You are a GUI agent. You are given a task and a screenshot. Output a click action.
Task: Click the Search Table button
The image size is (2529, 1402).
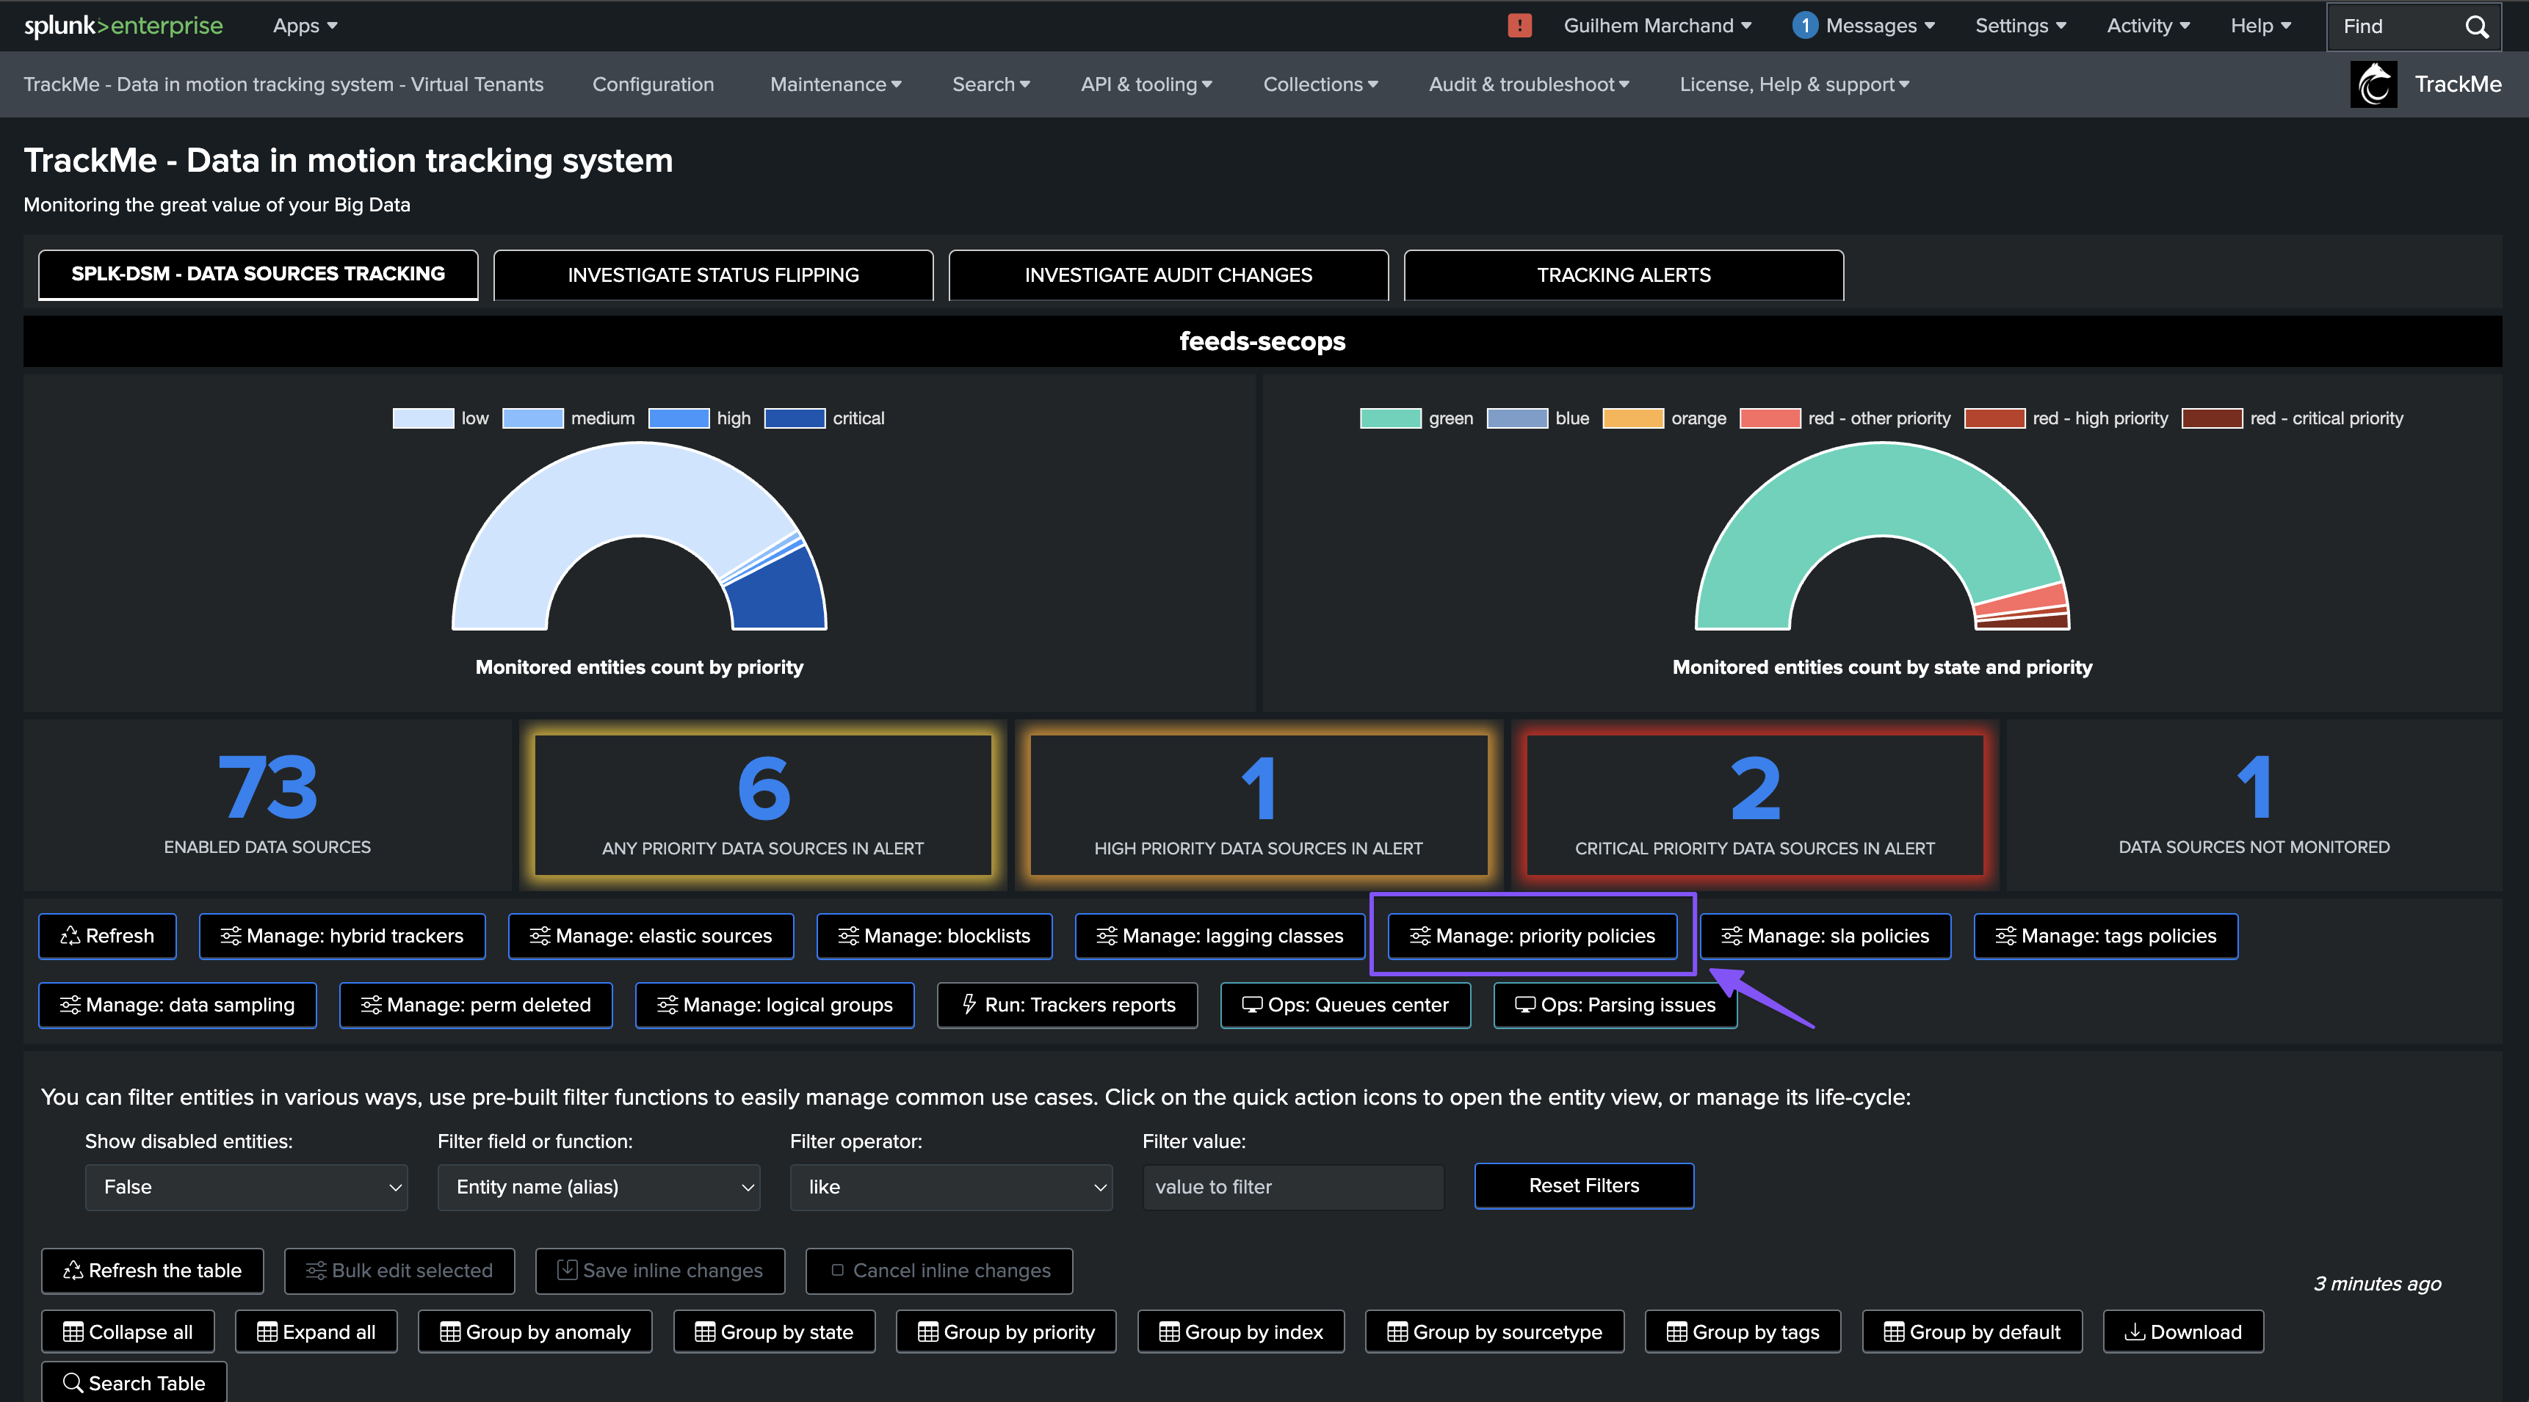134,1382
